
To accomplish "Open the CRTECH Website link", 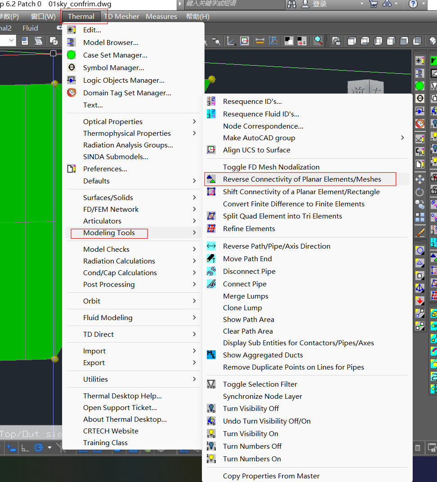I will pos(111,431).
